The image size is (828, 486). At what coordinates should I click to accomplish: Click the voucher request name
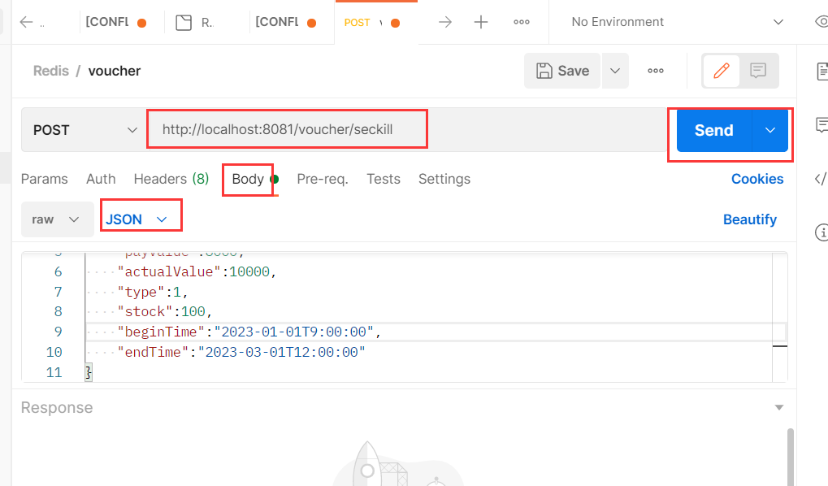pyautogui.click(x=114, y=71)
